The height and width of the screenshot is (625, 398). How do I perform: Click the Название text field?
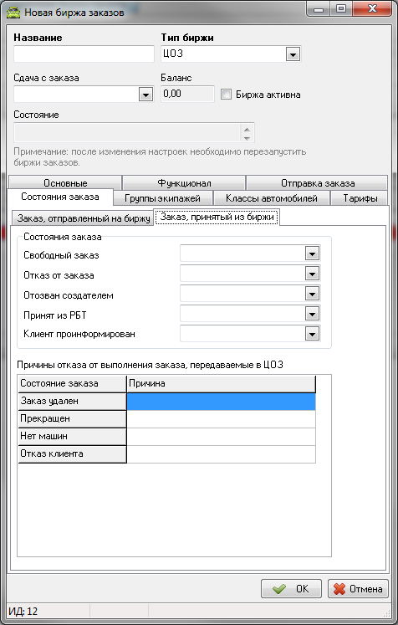pos(84,54)
